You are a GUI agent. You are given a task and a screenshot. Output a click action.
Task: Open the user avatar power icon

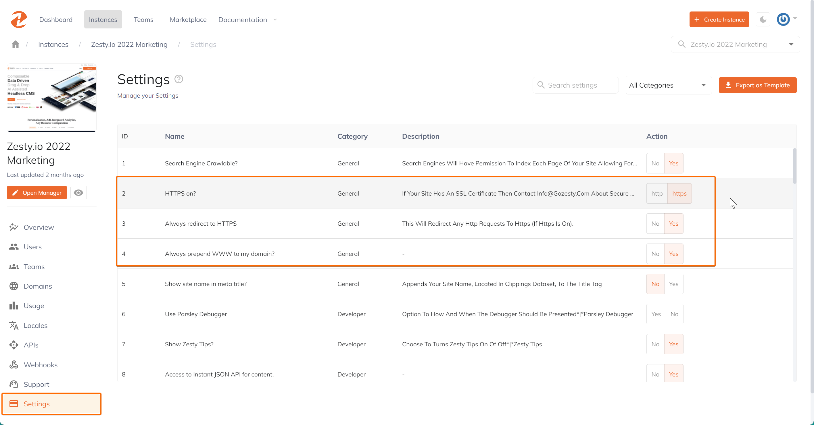pyautogui.click(x=783, y=20)
